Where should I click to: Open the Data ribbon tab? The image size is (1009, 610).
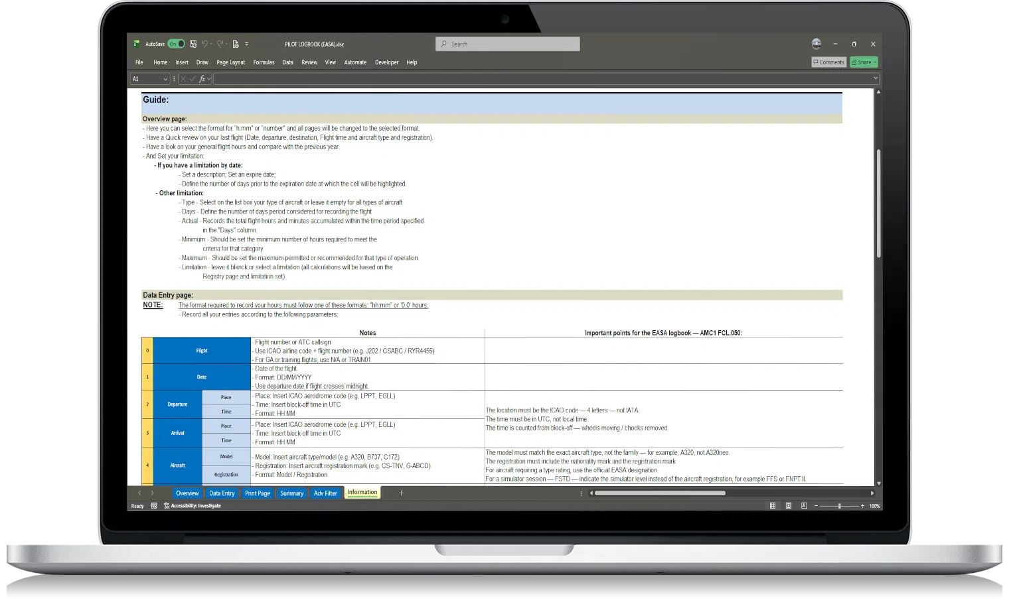pyautogui.click(x=287, y=62)
